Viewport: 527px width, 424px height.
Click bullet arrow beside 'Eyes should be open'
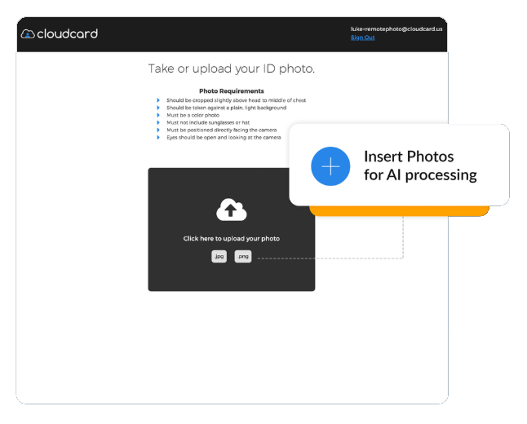point(158,137)
